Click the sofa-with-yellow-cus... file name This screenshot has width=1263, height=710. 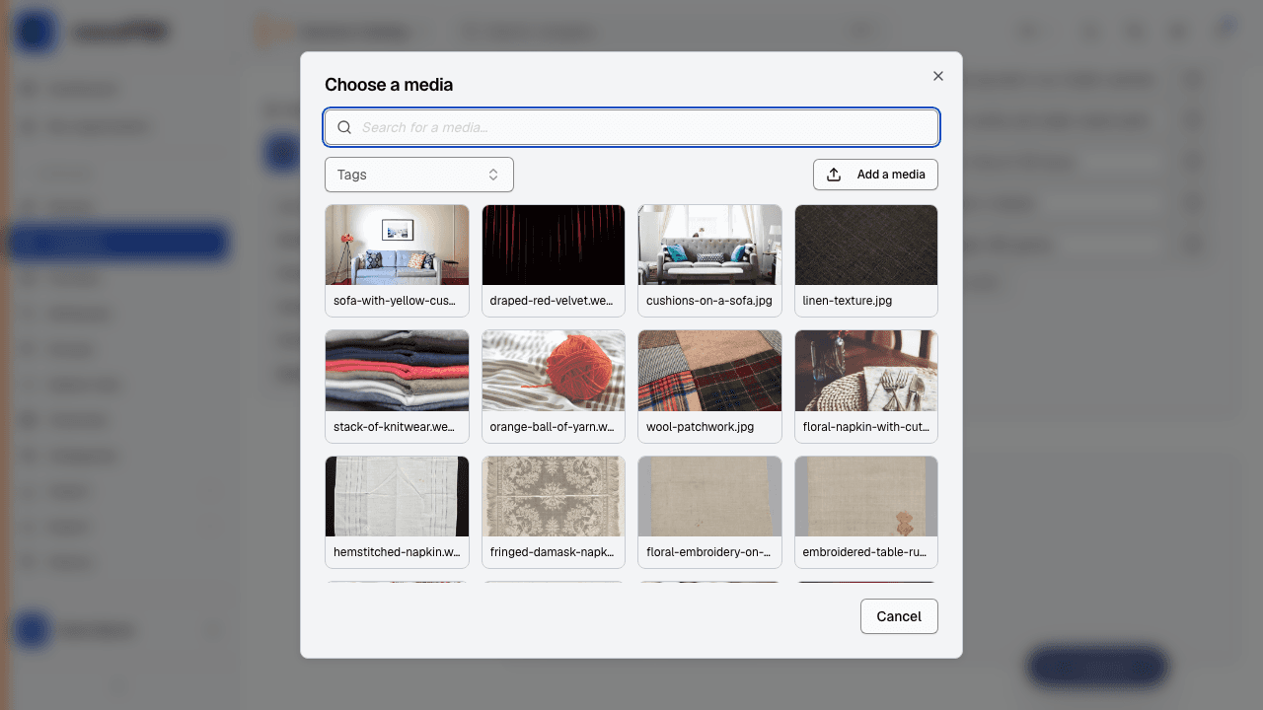click(397, 301)
